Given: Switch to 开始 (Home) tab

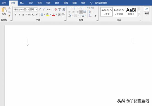Looking at the screenshot, I should coord(13,3).
